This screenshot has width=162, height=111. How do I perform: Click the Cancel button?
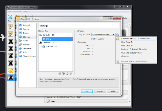pos(100,91)
